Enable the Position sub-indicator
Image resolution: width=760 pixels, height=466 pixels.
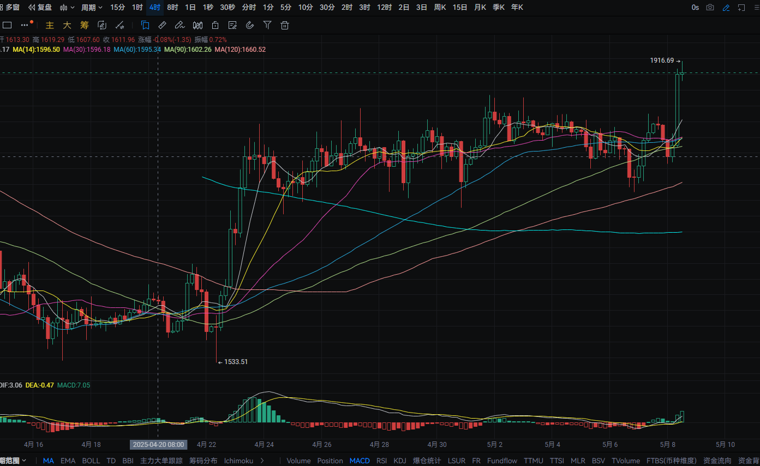pyautogui.click(x=330, y=461)
